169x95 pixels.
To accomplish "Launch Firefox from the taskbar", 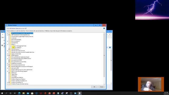I will 49,93.
